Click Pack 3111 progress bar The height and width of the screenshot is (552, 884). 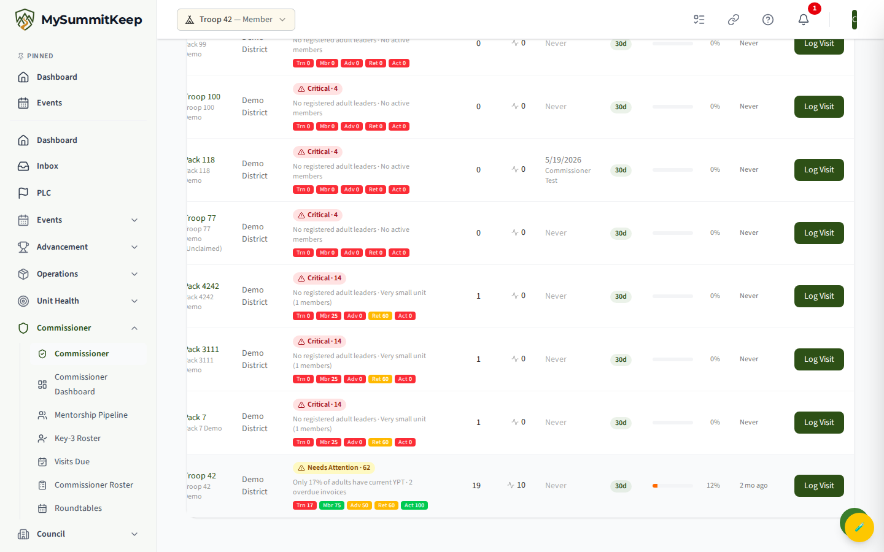click(x=673, y=359)
